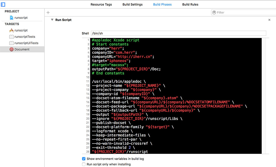Click the --project-company option line
Viewport: 276px width, 167px height.
click(x=126, y=90)
